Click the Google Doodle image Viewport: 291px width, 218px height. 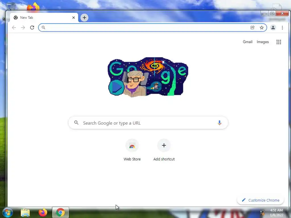tap(148, 77)
